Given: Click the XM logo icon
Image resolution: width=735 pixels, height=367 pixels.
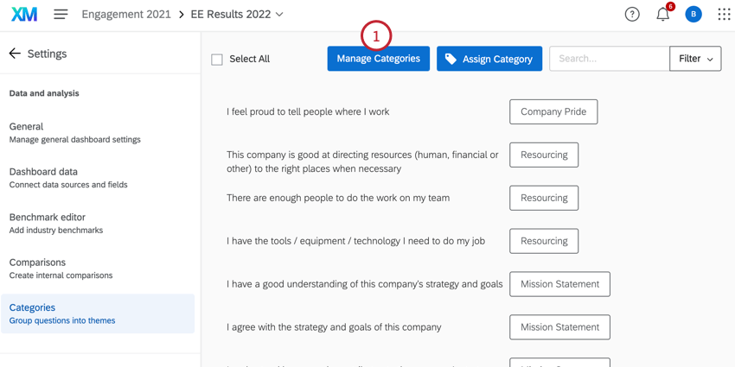Looking at the screenshot, I should click(24, 15).
